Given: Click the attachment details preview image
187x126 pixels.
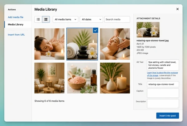Looking at the screenshot, I should [x=148, y=30].
